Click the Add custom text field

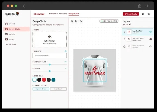point(50,55)
